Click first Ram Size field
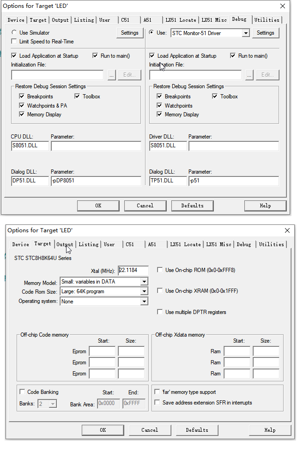Viewport: 303px width, 459px height. tap(266, 351)
